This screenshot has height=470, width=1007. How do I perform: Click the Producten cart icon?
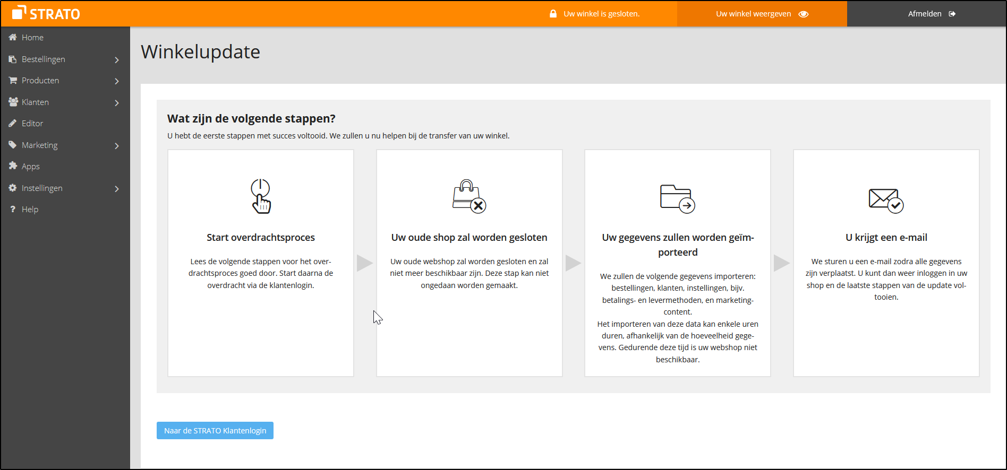point(13,80)
